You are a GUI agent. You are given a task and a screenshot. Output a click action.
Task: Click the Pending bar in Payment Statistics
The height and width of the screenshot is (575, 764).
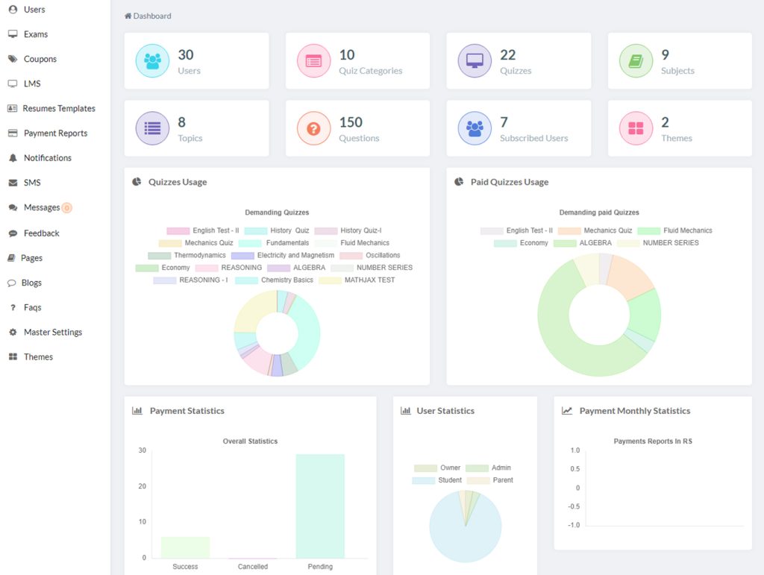[x=320, y=506]
